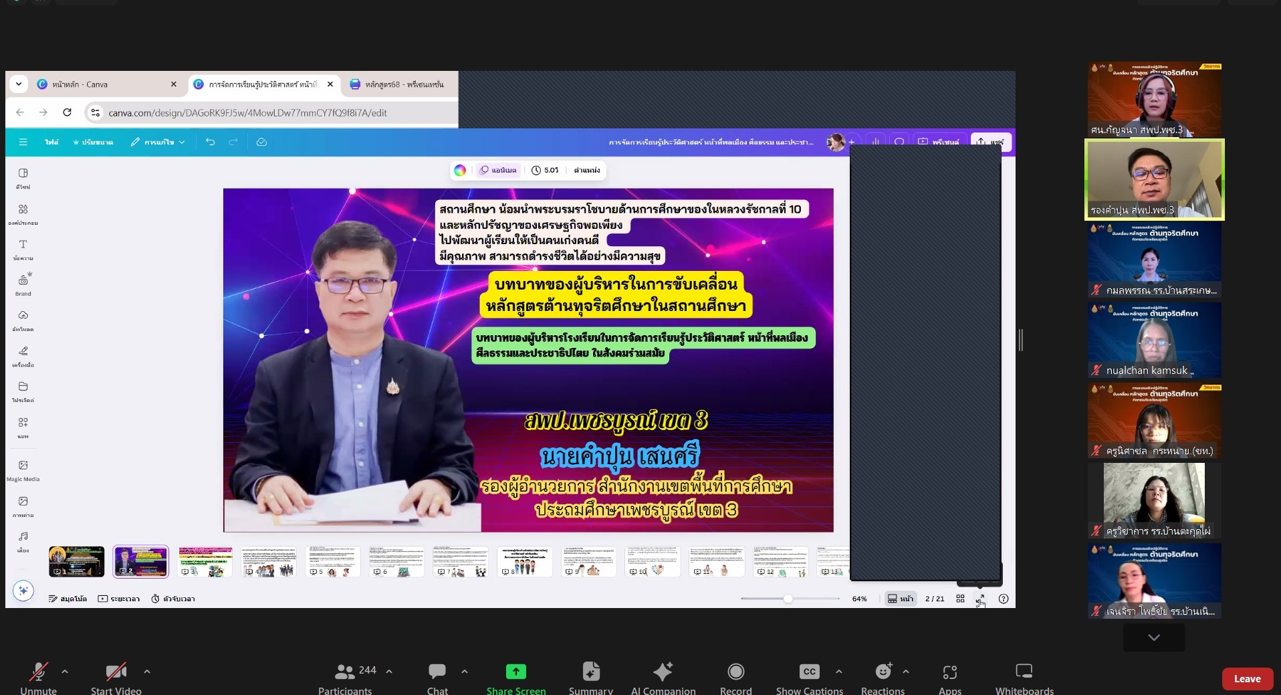Toggle the Pages (หน้า) thumbnail view
Viewport: 1281px width, 695px height.
pos(900,599)
